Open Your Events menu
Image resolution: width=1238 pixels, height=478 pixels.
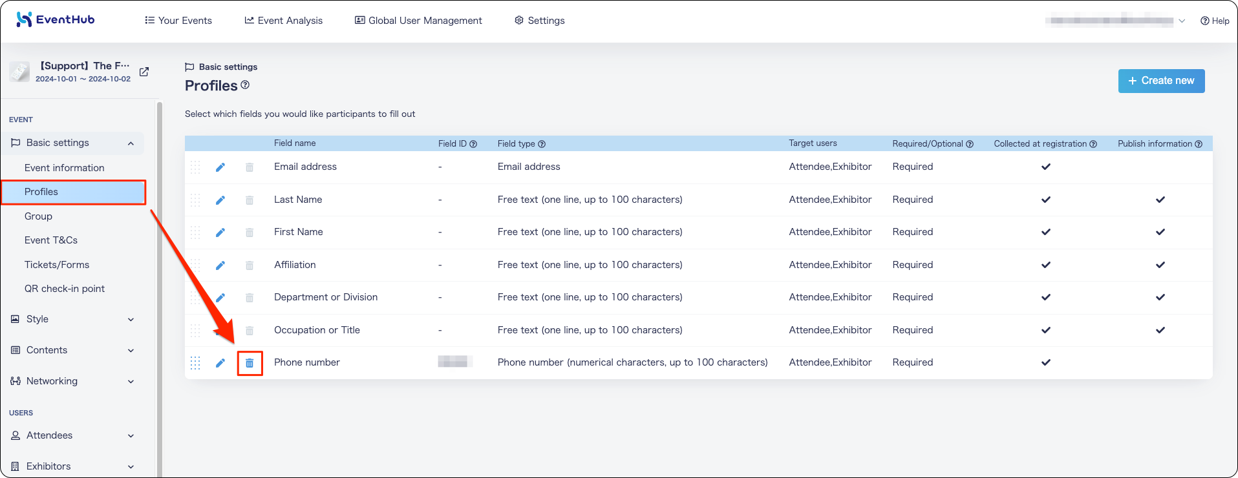pos(178,21)
